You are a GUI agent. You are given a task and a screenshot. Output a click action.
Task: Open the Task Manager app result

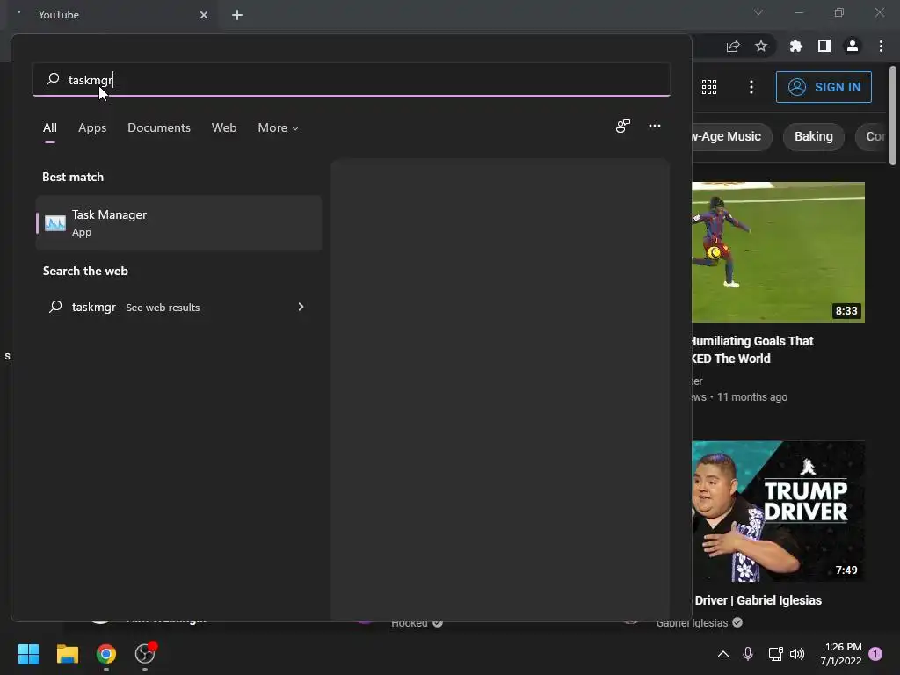(x=178, y=222)
